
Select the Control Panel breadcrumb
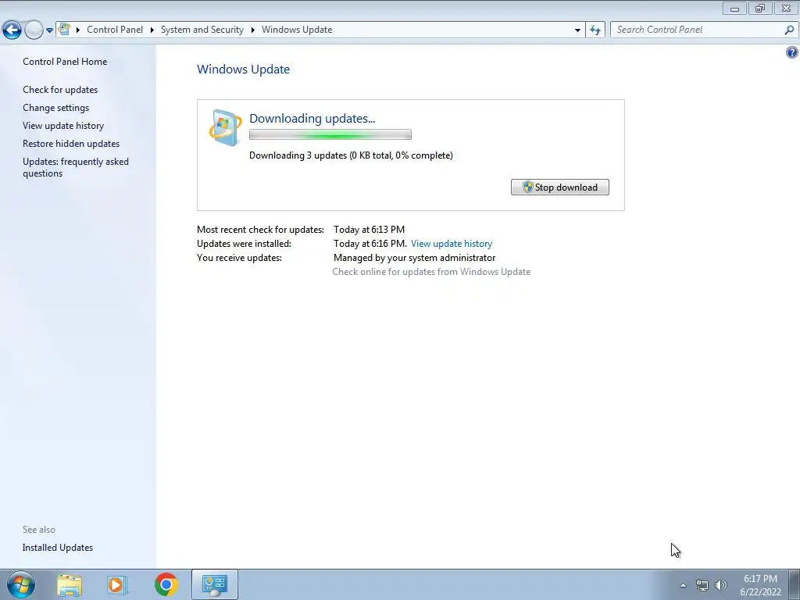point(115,30)
